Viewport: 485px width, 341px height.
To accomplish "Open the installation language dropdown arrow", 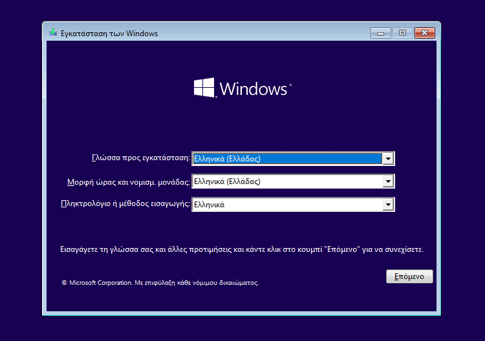I will [x=388, y=159].
